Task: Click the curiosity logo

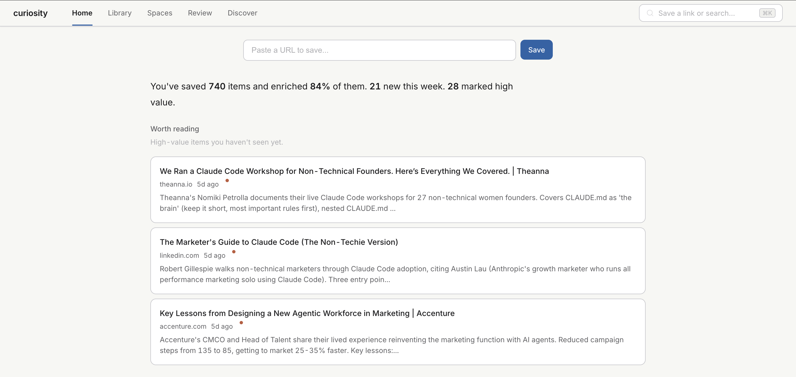Action: click(x=30, y=13)
